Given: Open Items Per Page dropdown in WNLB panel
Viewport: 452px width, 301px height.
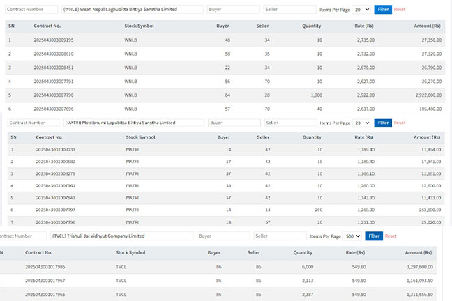Looking at the screenshot, I should tap(361, 10).
